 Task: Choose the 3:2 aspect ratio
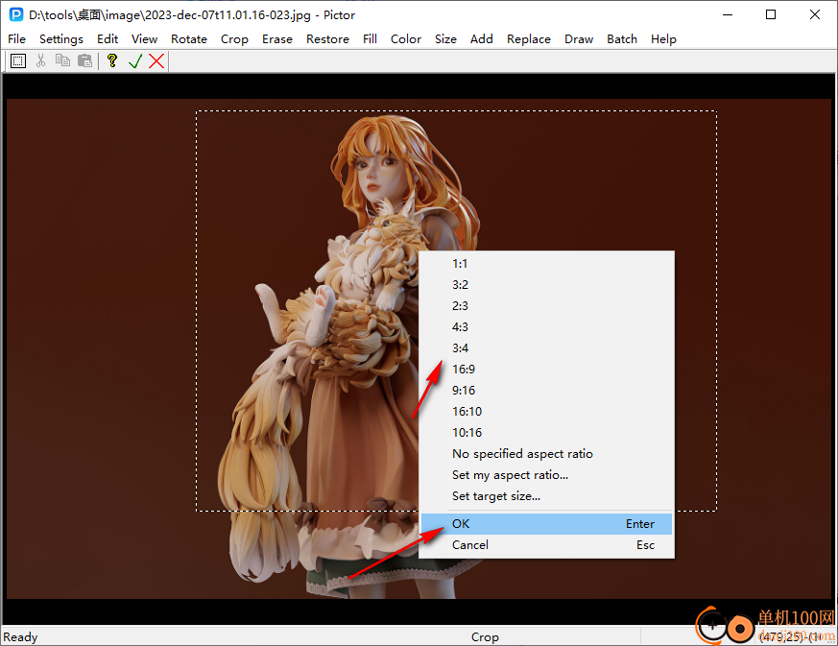[546, 285]
